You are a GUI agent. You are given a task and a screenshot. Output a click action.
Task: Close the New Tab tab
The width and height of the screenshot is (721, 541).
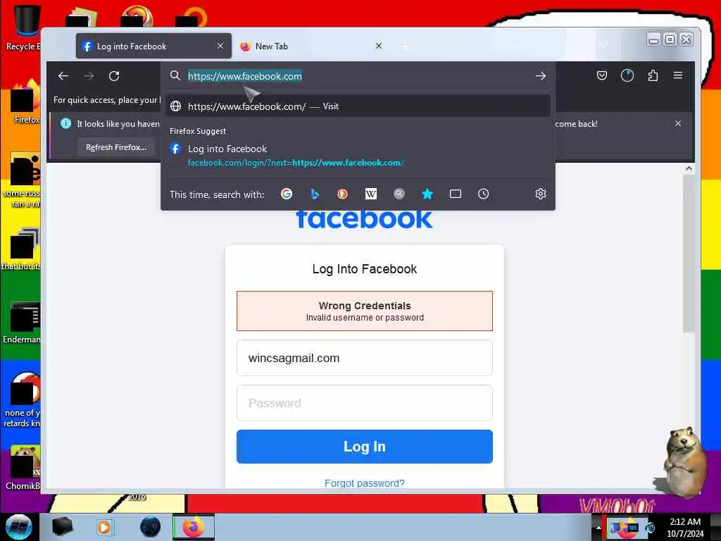tap(378, 46)
